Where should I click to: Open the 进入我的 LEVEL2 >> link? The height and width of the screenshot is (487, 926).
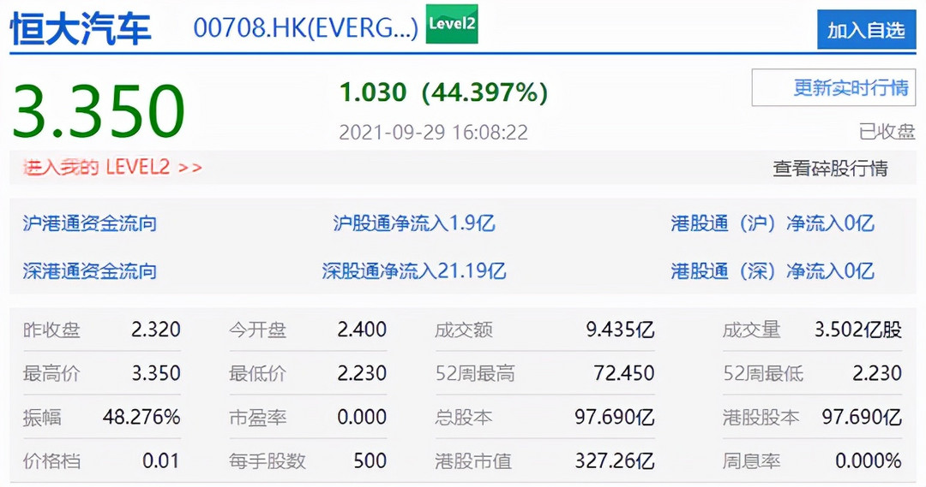pos(112,168)
